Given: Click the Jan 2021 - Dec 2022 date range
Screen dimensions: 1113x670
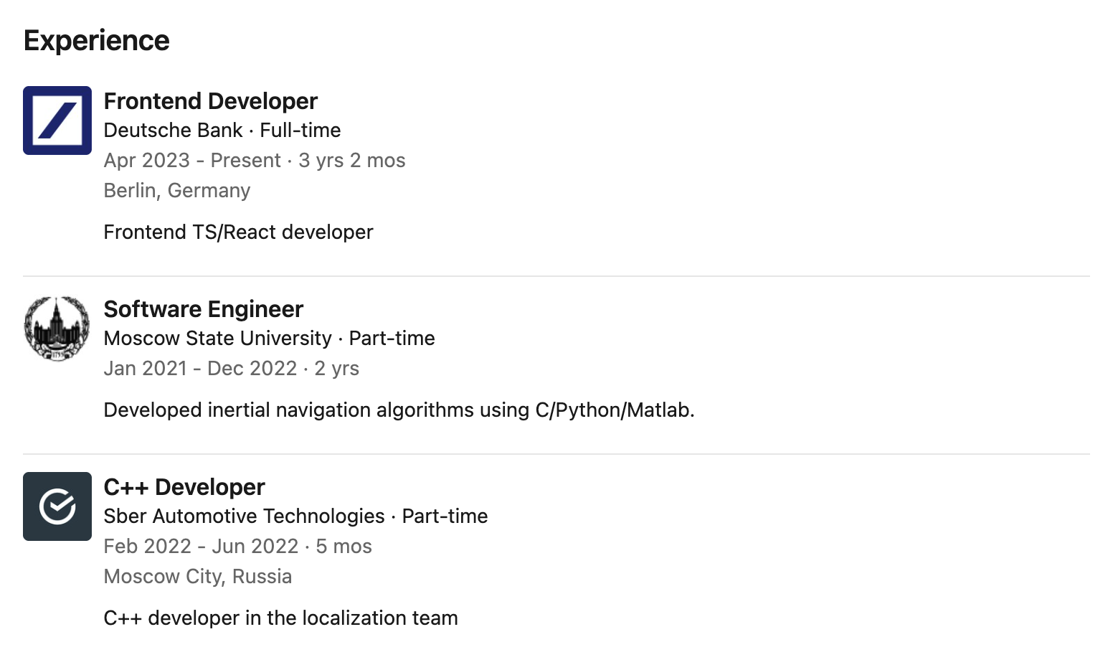Looking at the screenshot, I should (200, 369).
